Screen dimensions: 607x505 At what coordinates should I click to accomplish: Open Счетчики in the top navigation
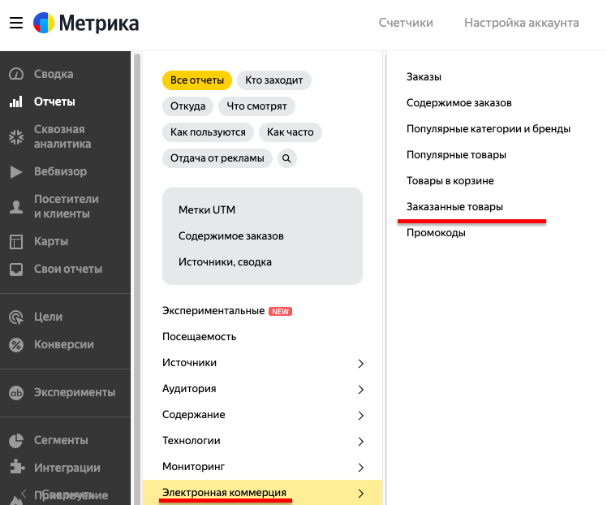pyautogui.click(x=406, y=23)
